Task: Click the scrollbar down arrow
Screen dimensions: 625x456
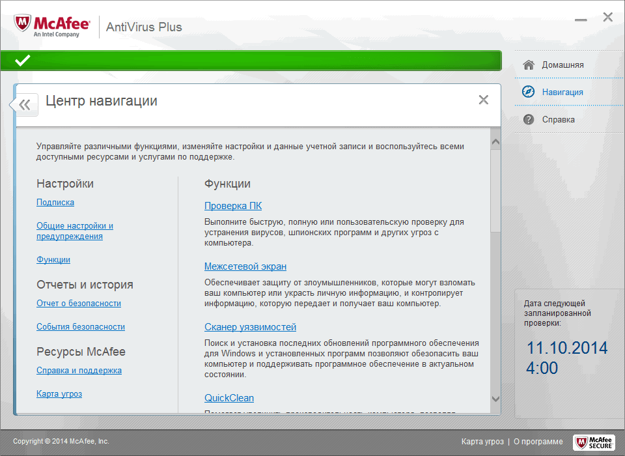Action: pos(496,398)
